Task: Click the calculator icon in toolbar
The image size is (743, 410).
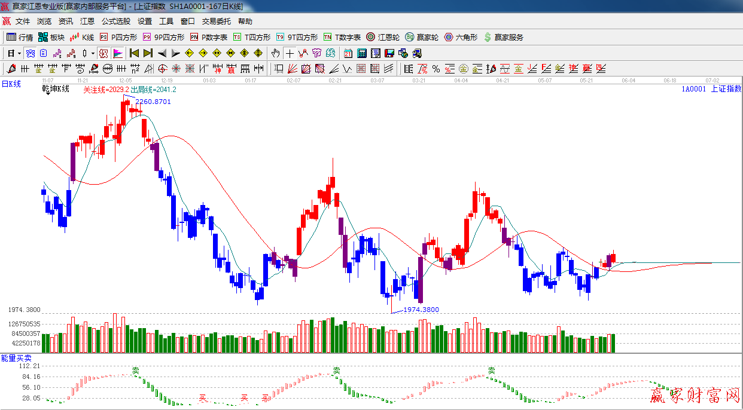Action: (x=361, y=53)
